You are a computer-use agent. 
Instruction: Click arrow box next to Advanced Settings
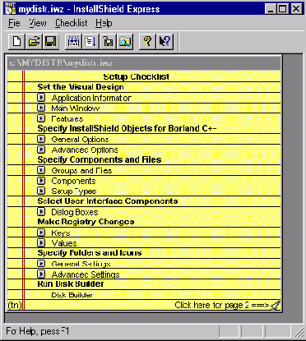point(41,274)
